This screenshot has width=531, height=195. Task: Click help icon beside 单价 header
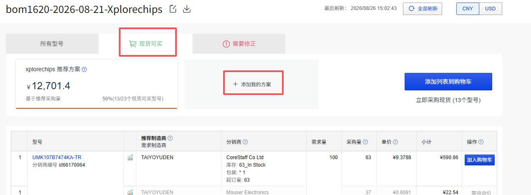pyautogui.click(x=395, y=142)
